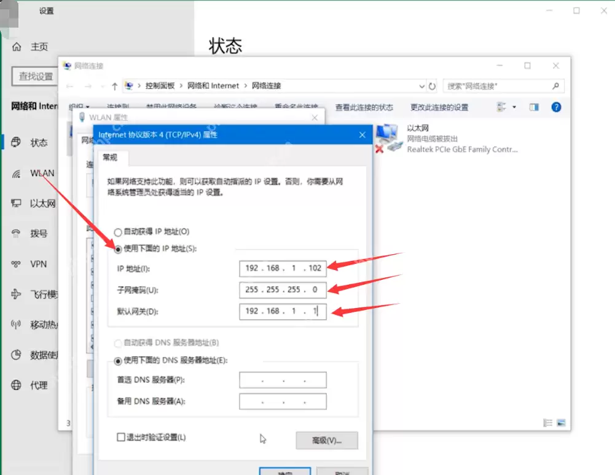Expand the address bar breadcrumb dropdown
Viewport: 615px width, 475px height.
[421, 86]
